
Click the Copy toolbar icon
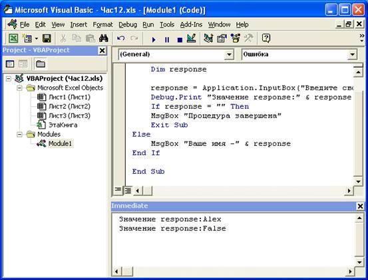(77, 38)
